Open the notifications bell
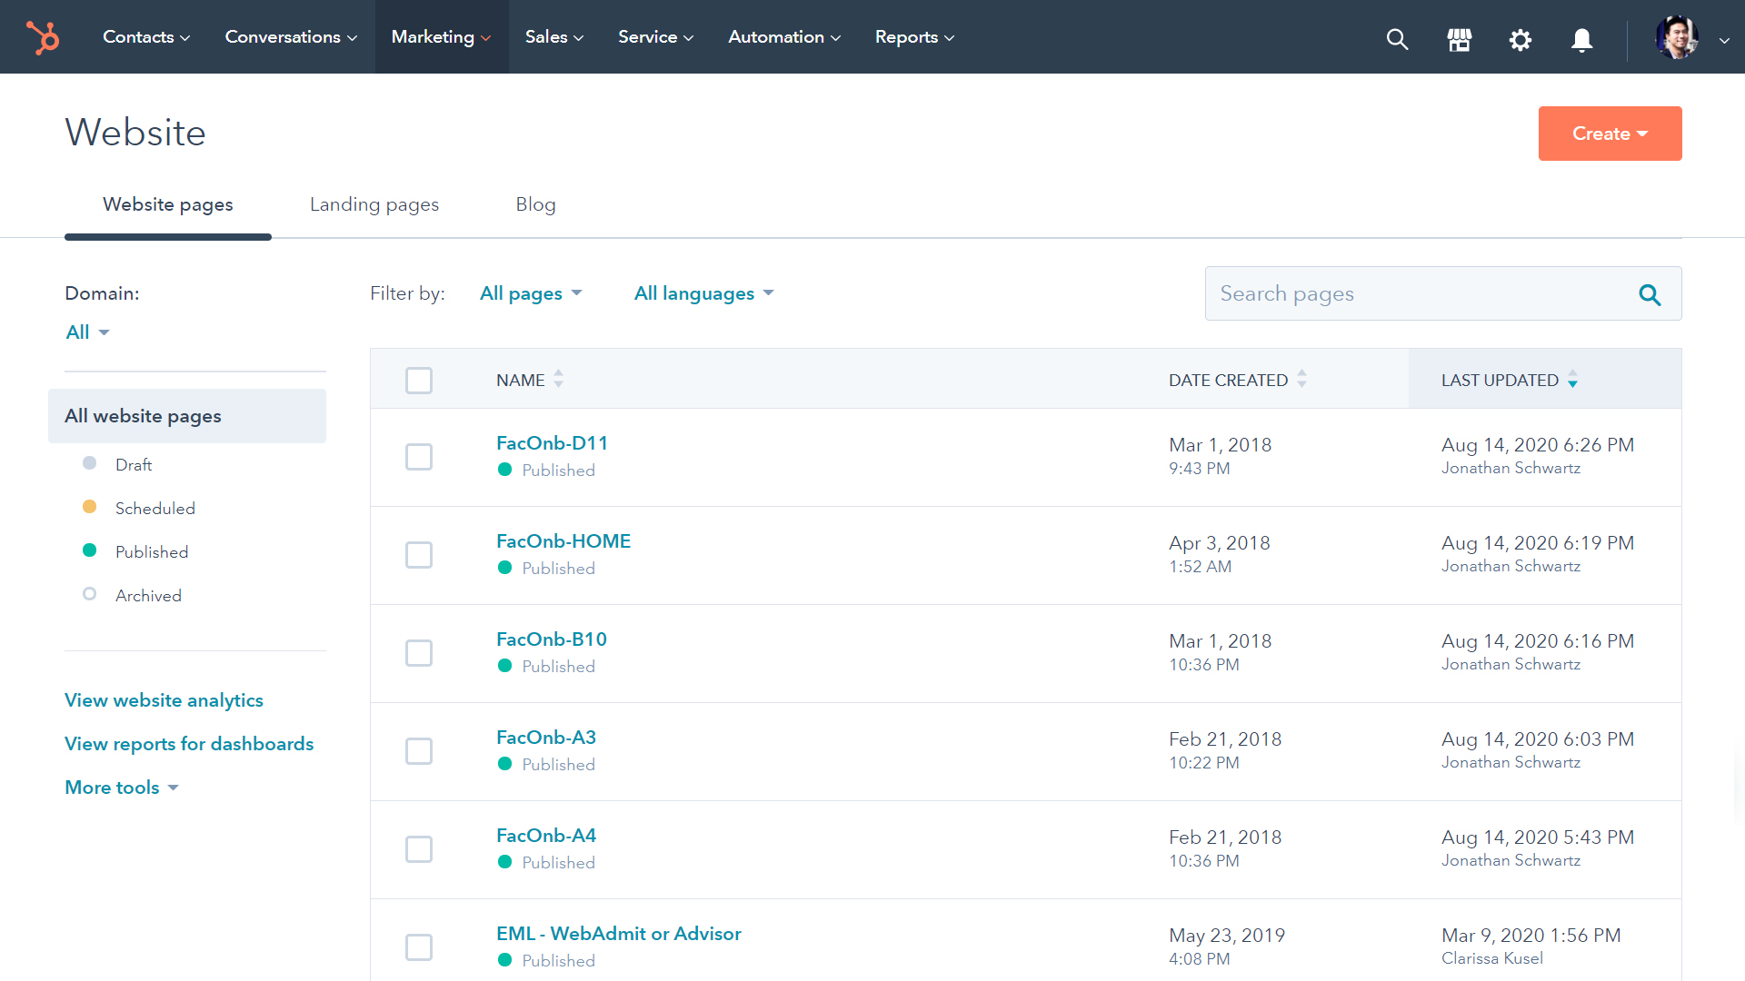 tap(1581, 39)
